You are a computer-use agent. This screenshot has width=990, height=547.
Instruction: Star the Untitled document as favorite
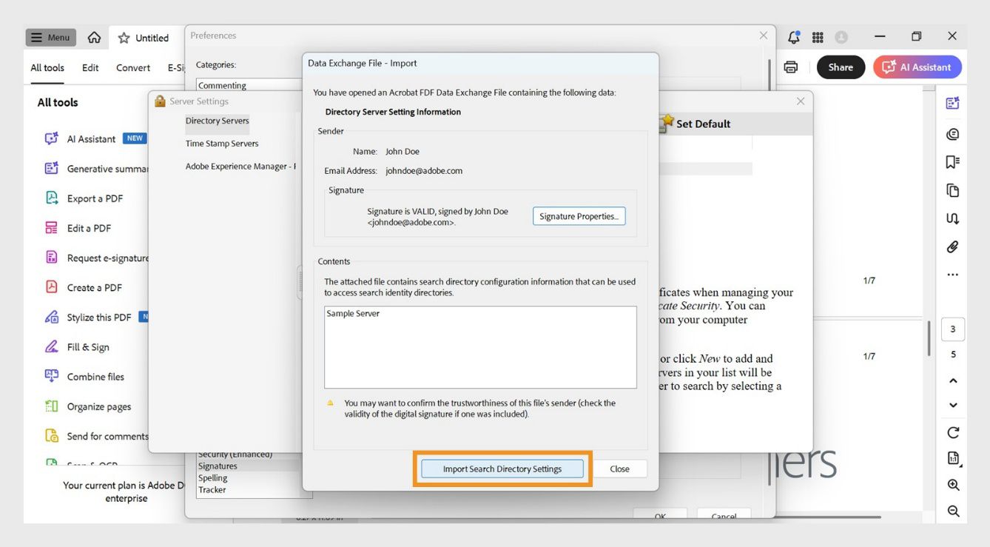[x=124, y=37]
